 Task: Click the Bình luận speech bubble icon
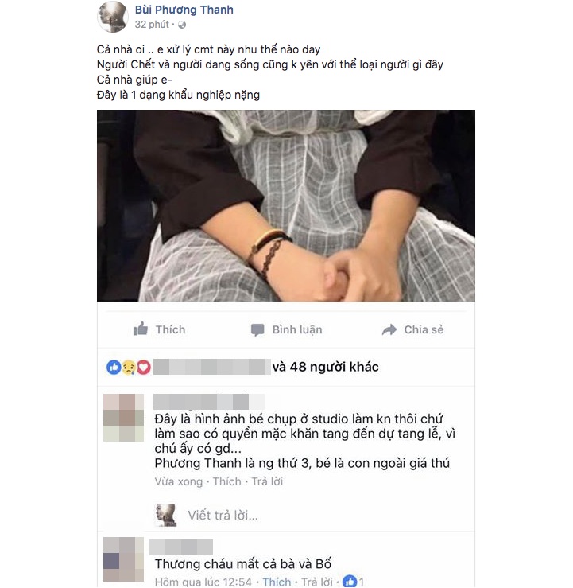(257, 330)
